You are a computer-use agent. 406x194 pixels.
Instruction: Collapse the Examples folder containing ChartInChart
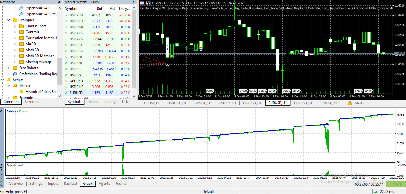pyautogui.click(x=8, y=20)
